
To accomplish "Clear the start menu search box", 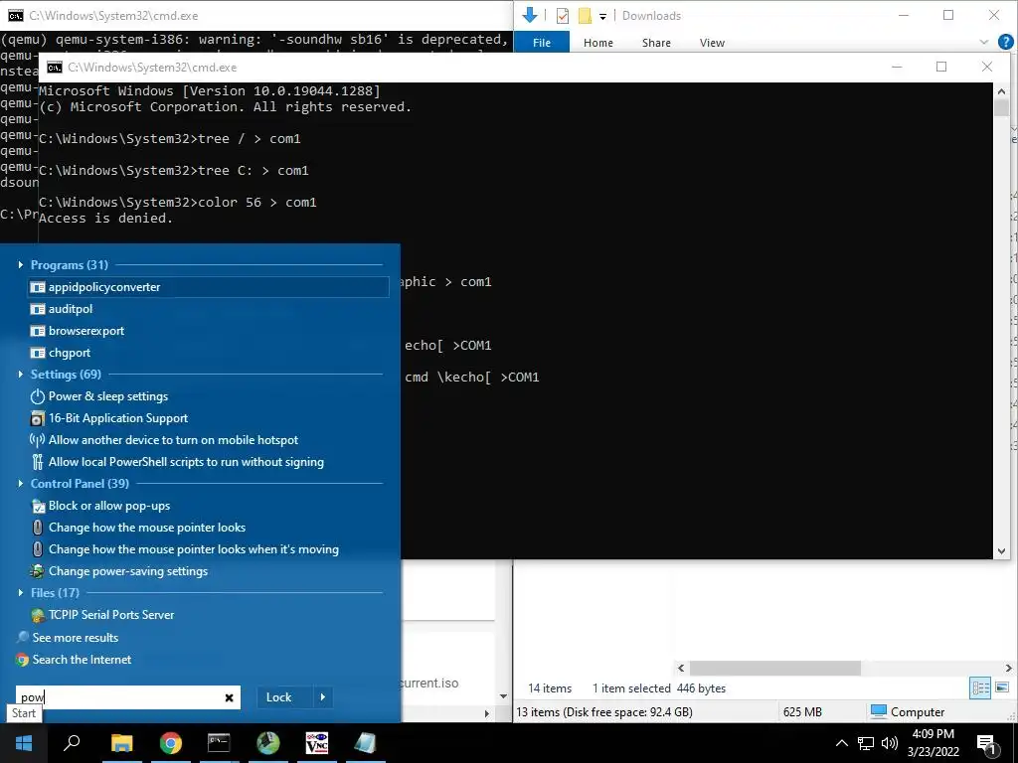I will click(x=230, y=697).
